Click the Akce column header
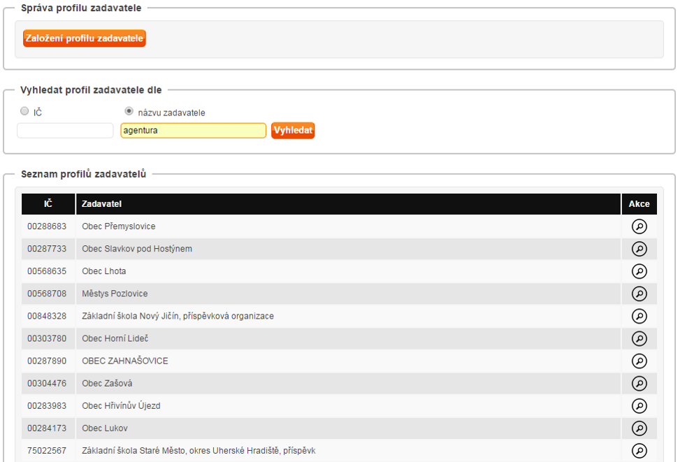This screenshot has height=462, width=678. pyautogui.click(x=639, y=204)
